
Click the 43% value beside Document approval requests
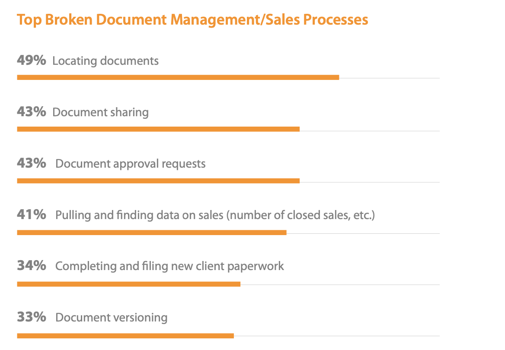[x=32, y=163]
